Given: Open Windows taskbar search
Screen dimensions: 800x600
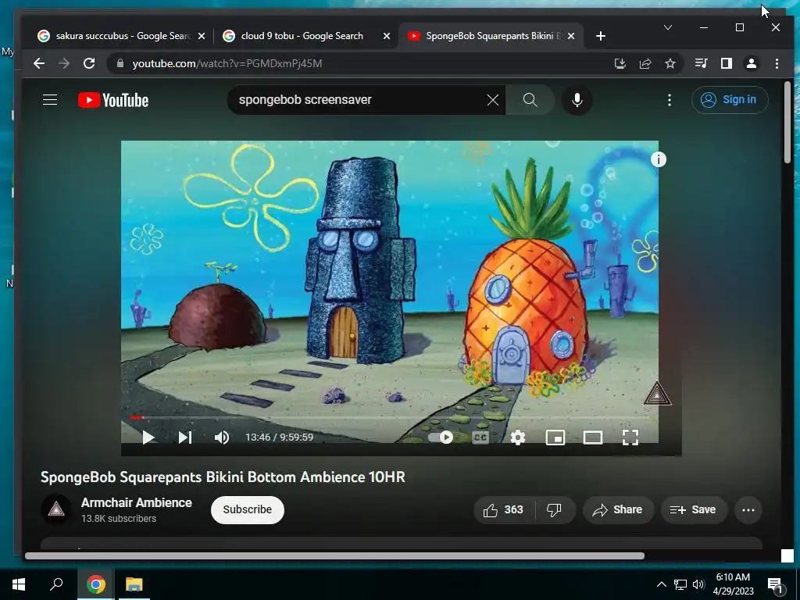Looking at the screenshot, I should [56, 584].
